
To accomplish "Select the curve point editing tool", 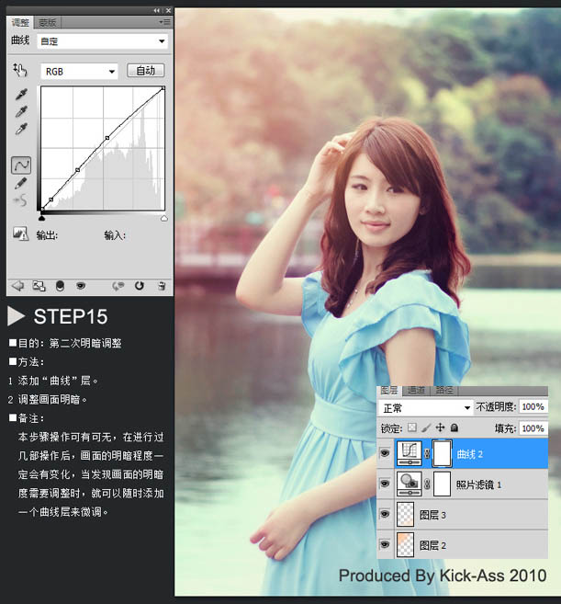I will tap(20, 165).
